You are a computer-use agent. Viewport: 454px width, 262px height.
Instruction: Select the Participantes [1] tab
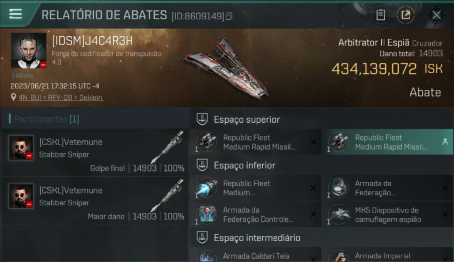coord(46,119)
